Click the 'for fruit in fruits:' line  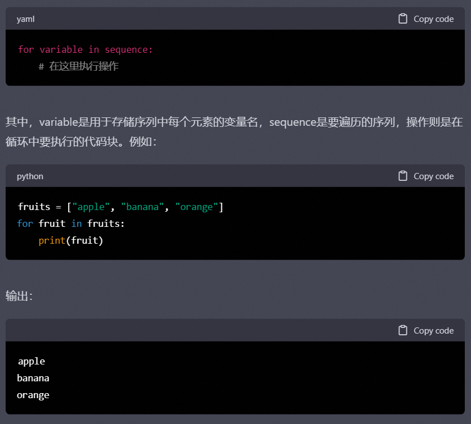click(70, 224)
